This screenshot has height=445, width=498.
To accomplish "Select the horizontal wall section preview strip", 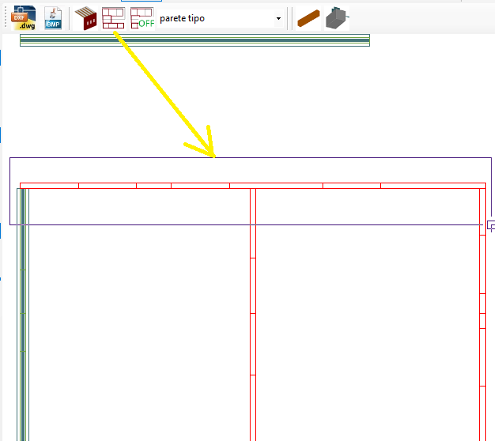I will 194,40.
